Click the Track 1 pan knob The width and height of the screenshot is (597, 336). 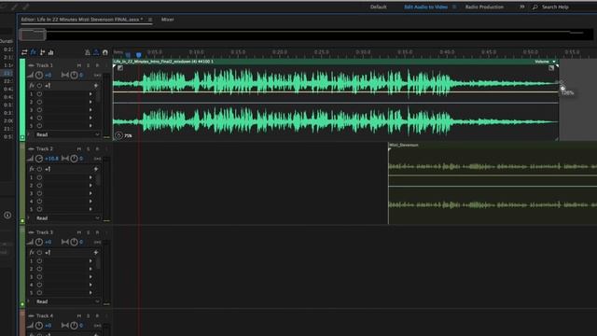pos(74,75)
